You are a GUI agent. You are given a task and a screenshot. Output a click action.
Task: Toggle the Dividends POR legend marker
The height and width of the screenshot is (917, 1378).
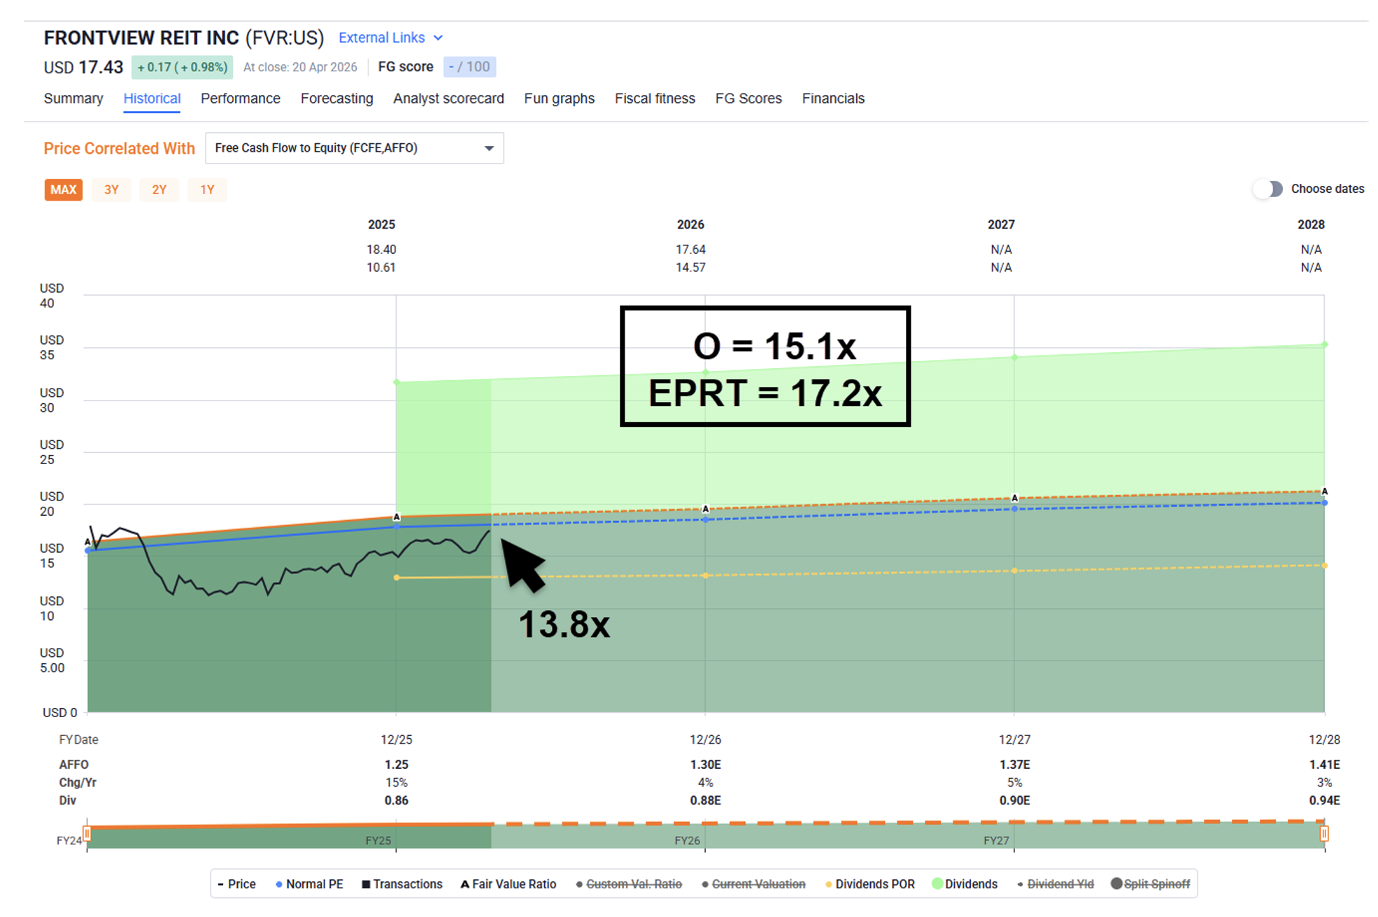[829, 884]
